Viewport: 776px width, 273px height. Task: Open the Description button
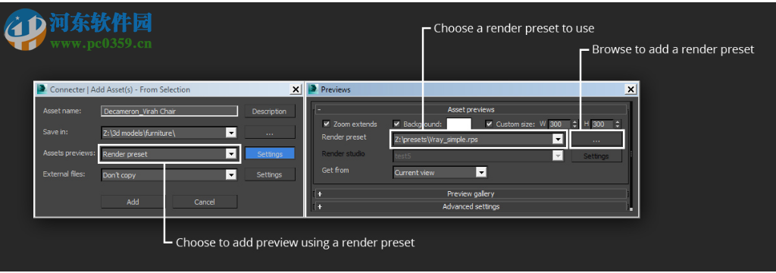click(x=269, y=111)
